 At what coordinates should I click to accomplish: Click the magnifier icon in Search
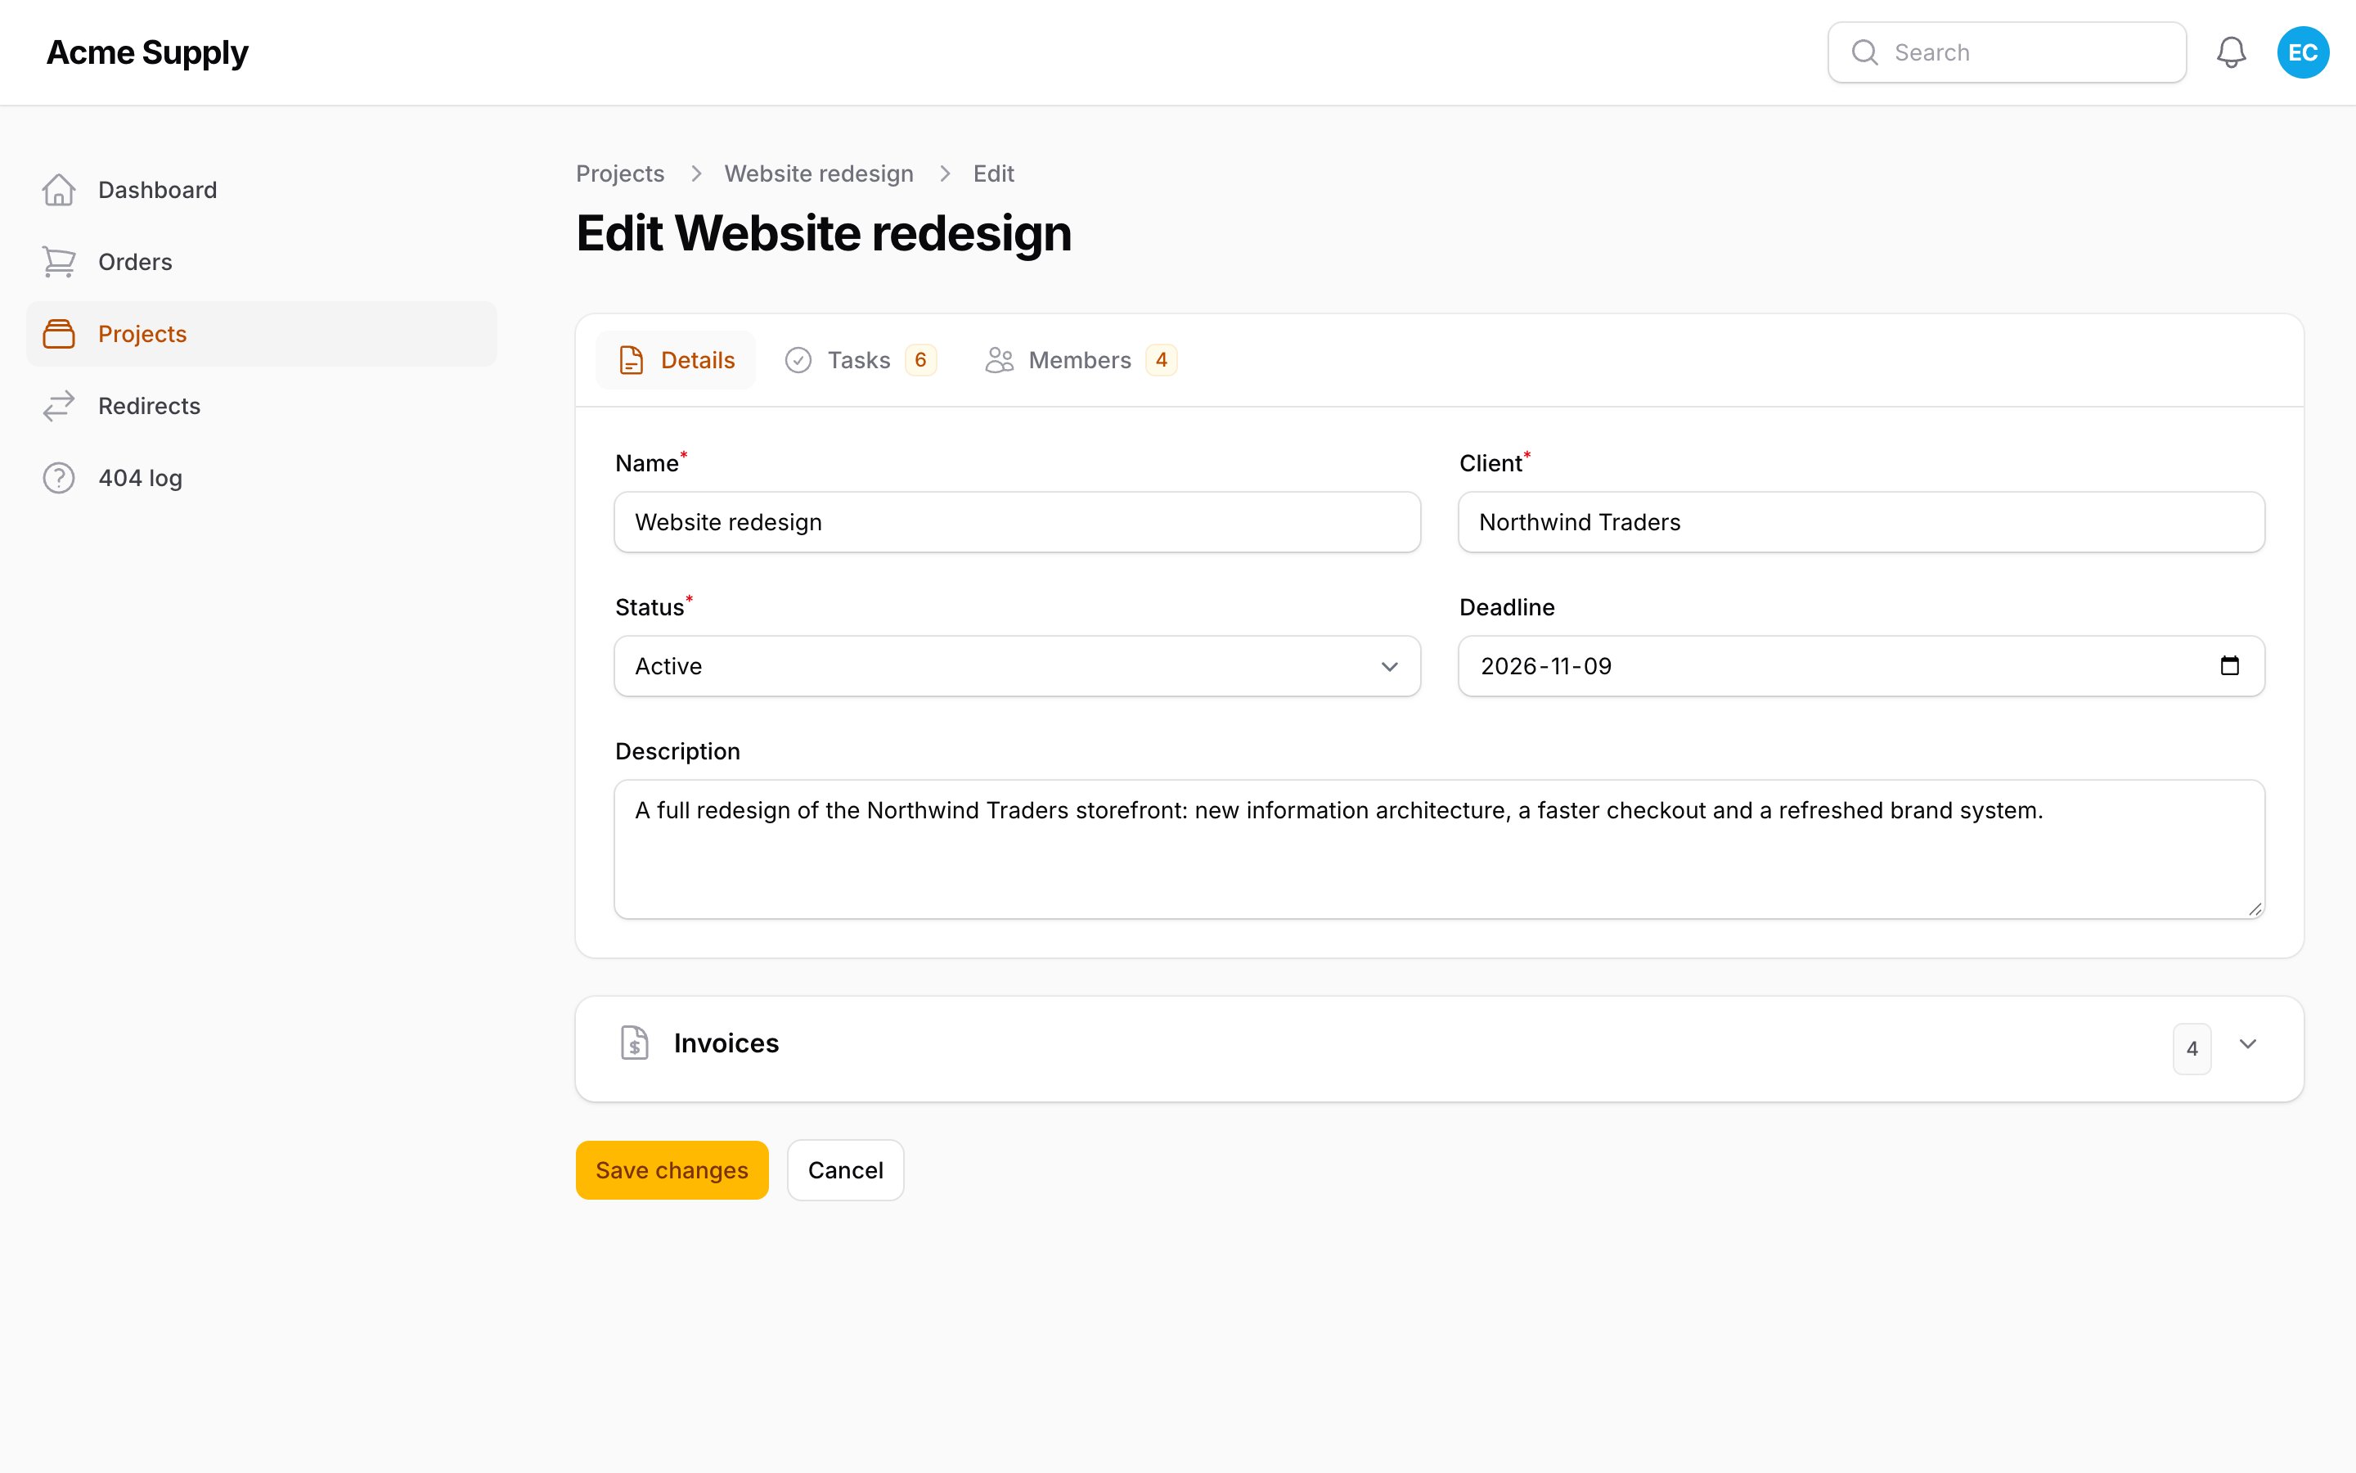tap(1864, 52)
